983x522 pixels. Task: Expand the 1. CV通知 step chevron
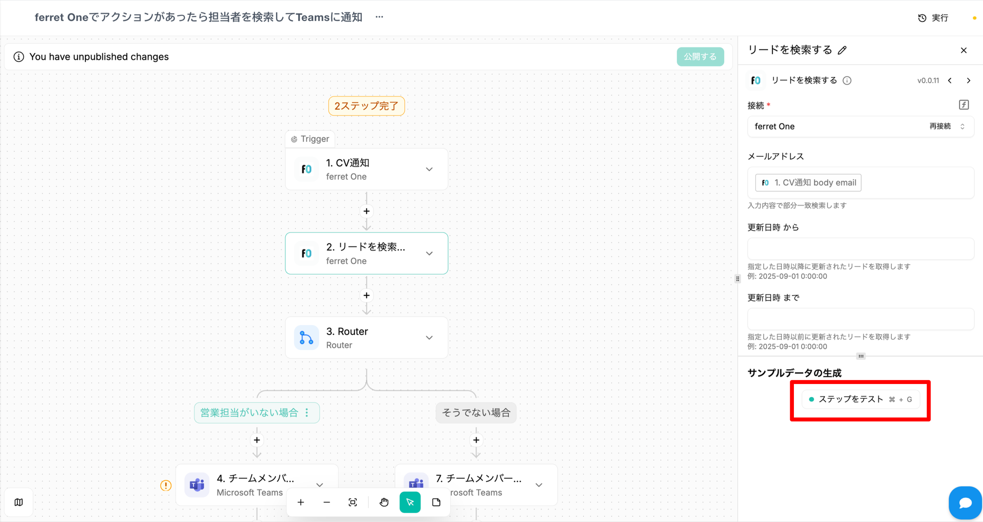(x=429, y=169)
